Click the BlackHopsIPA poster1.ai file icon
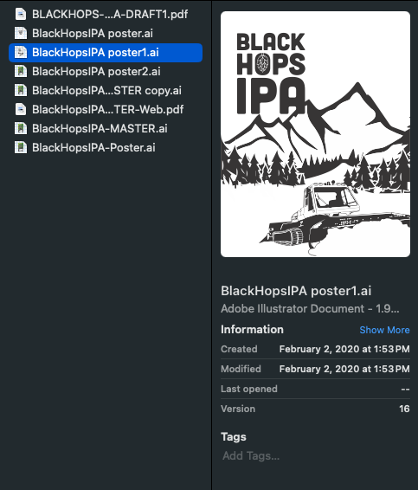 [x=21, y=53]
